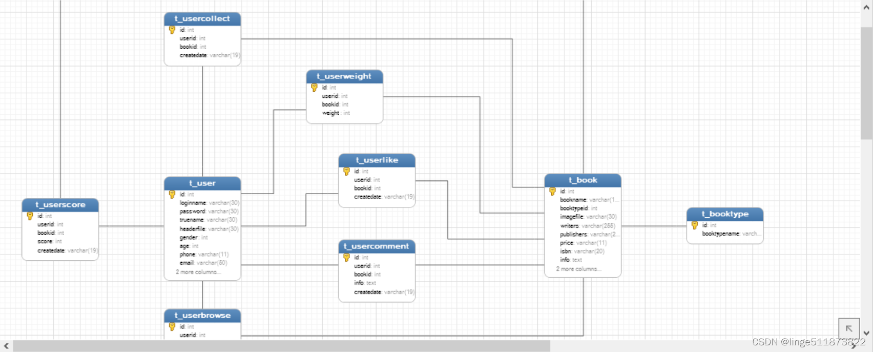Select writers column in t_book
This screenshot has height=352, width=873.
[587, 226]
